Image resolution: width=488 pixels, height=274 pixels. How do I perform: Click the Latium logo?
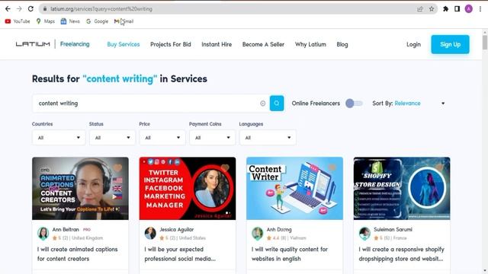pos(33,44)
